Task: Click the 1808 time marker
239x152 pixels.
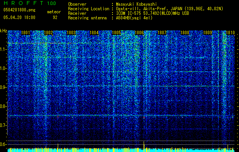Action: click(x=185, y=33)
